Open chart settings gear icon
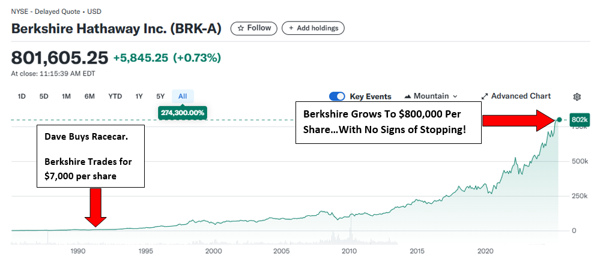This screenshot has width=597, height=265. click(577, 97)
